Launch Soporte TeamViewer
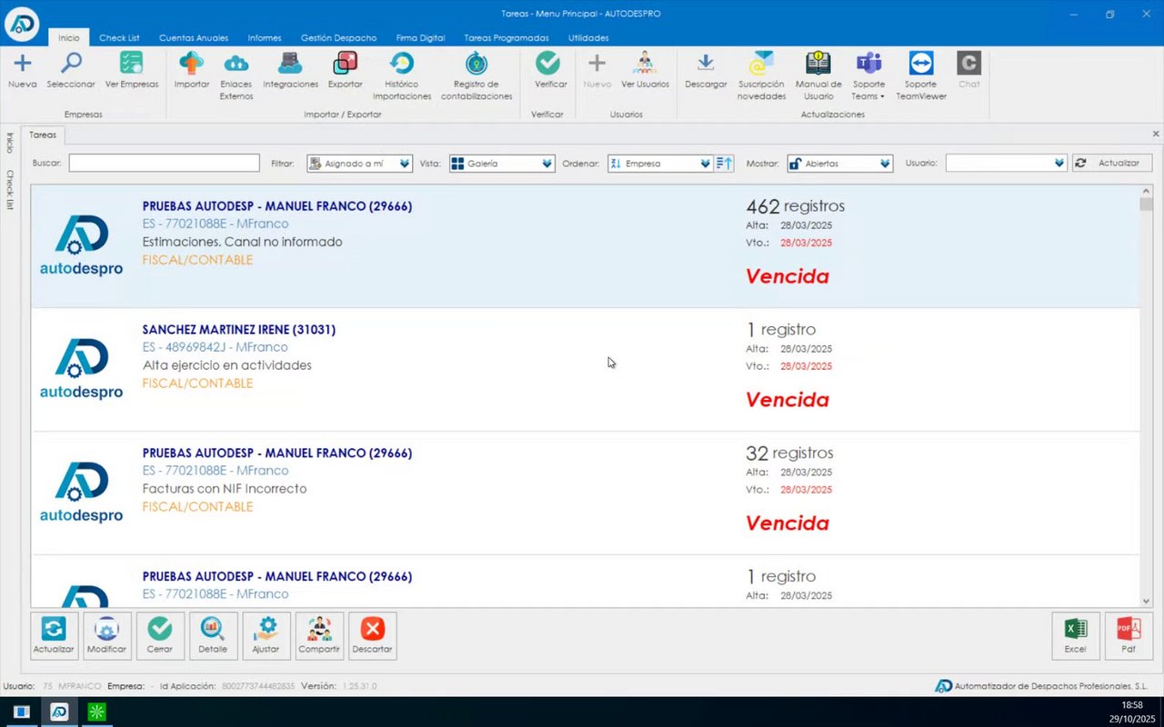The image size is (1164, 727). point(921,76)
